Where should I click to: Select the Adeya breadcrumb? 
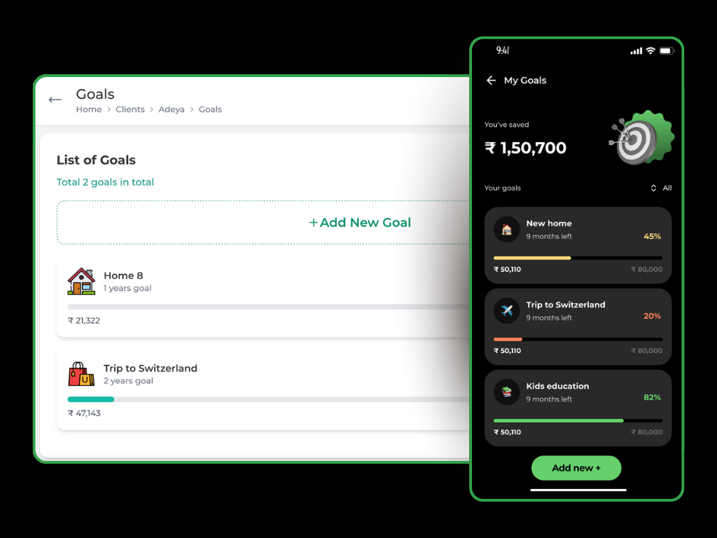tap(172, 109)
